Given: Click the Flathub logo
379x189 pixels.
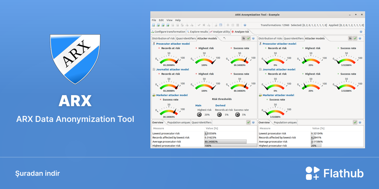Looking at the screenshot, I should (334, 173).
